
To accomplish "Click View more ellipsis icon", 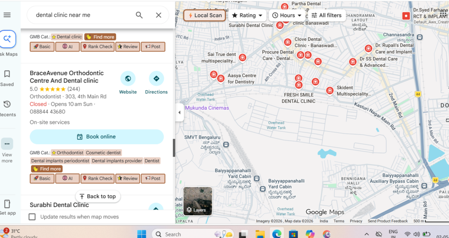I will [7, 144].
